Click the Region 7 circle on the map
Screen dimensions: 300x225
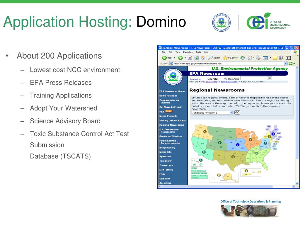pos(238,145)
